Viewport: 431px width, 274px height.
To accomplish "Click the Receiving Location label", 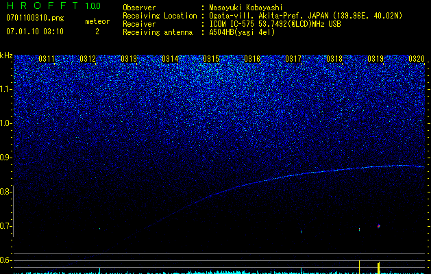I will (160, 16).
